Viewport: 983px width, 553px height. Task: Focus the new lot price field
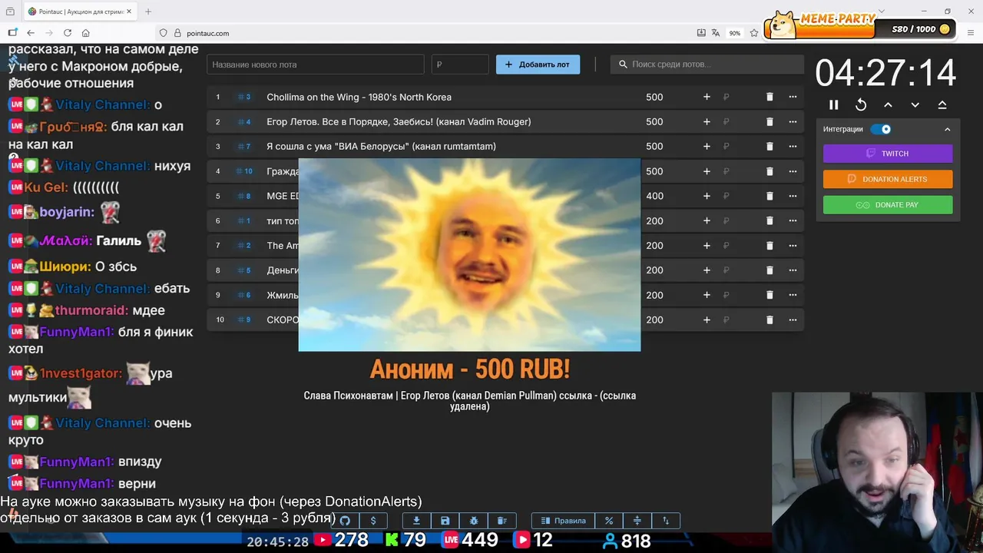(x=460, y=65)
